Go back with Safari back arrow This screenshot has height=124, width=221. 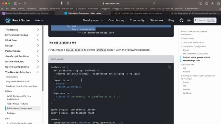point(25,3)
